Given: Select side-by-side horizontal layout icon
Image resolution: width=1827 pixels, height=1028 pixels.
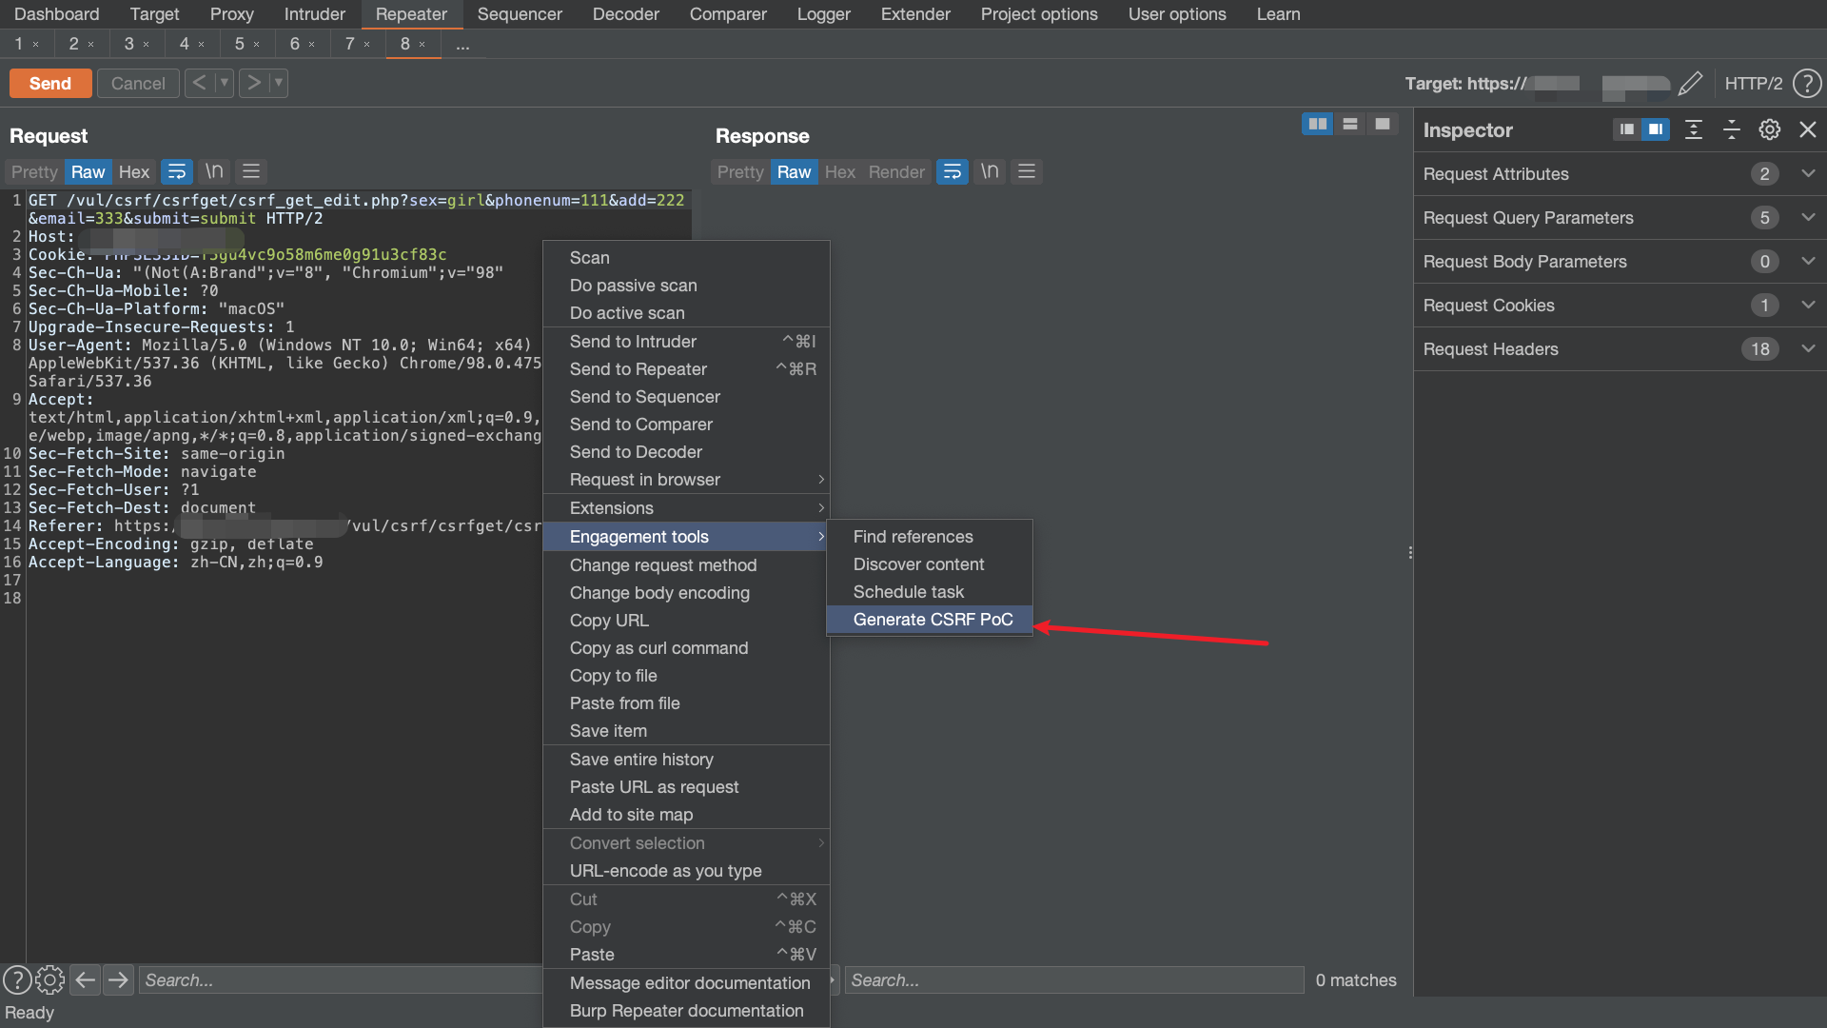Looking at the screenshot, I should click(1318, 124).
